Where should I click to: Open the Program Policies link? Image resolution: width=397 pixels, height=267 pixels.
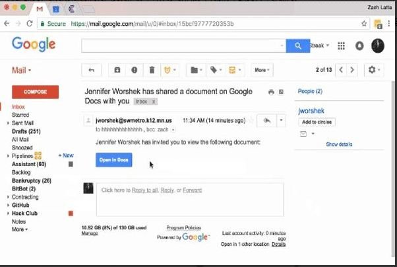coord(183,227)
